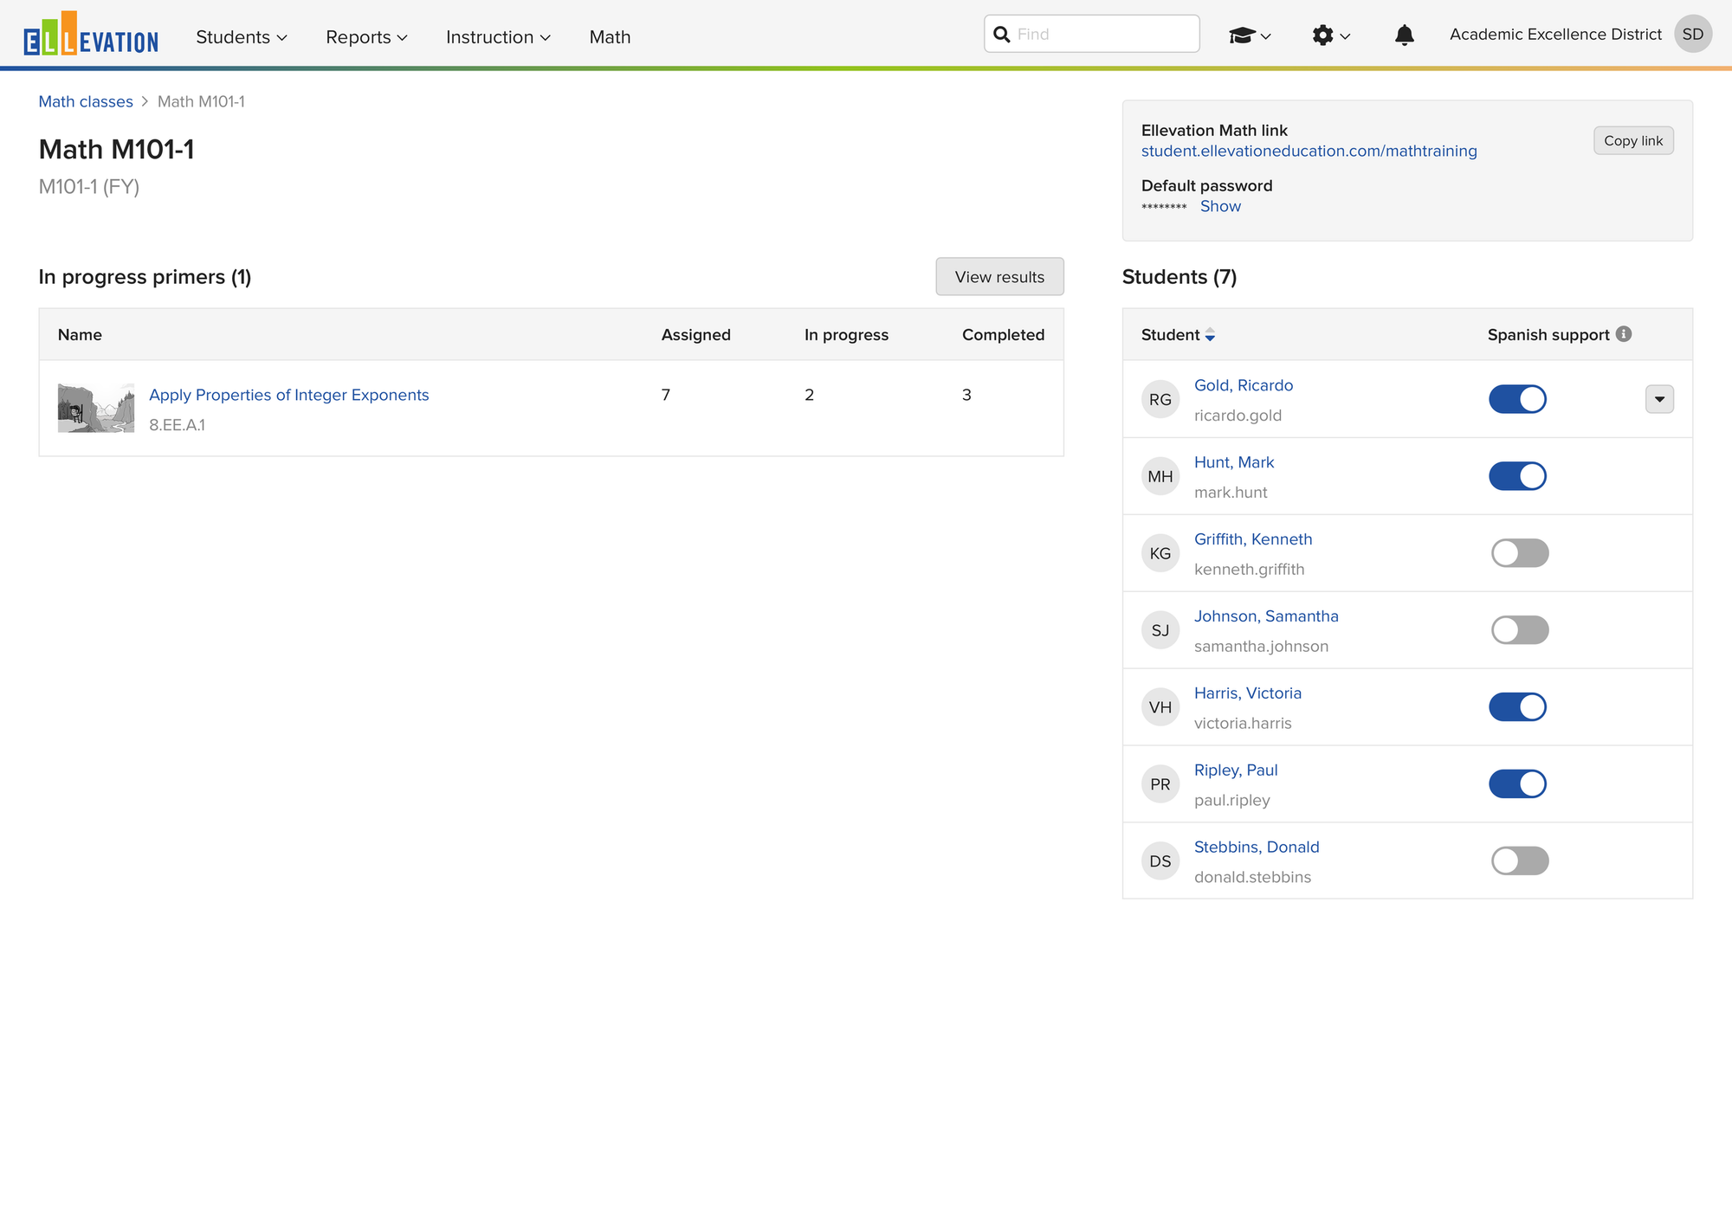The width and height of the screenshot is (1732, 1231).
Task: Click the RG avatar for Ricardo Gold
Action: (x=1160, y=400)
